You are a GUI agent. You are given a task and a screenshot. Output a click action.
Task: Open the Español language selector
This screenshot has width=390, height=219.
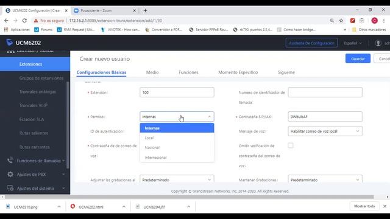(x=353, y=43)
